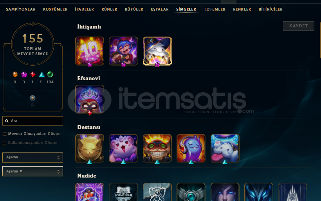Click the KAYDET button
321x201 pixels.
[x=298, y=26]
